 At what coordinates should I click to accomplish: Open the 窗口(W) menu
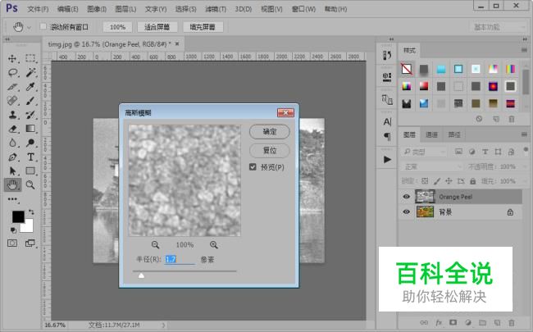303,9
